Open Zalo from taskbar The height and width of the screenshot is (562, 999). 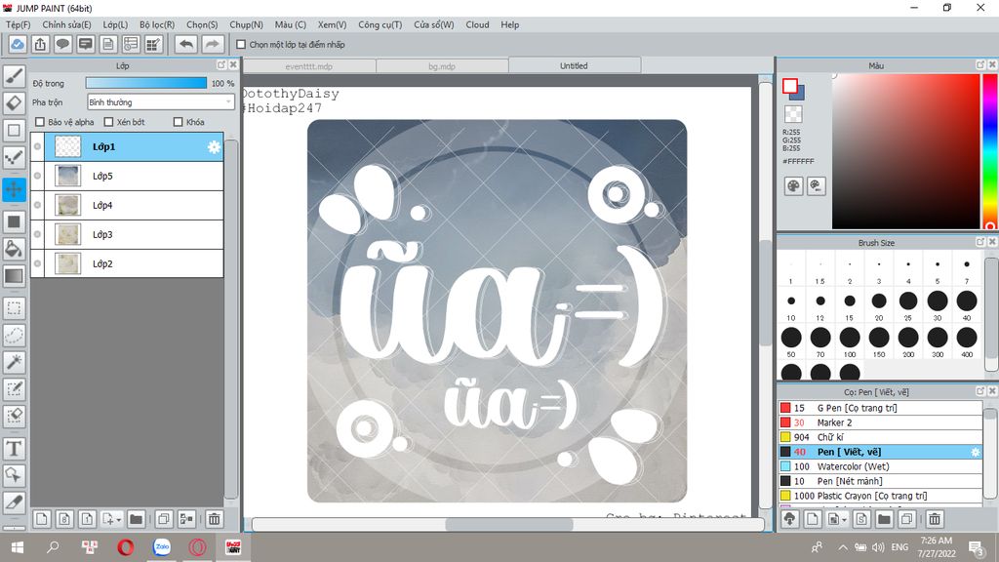tap(162, 546)
